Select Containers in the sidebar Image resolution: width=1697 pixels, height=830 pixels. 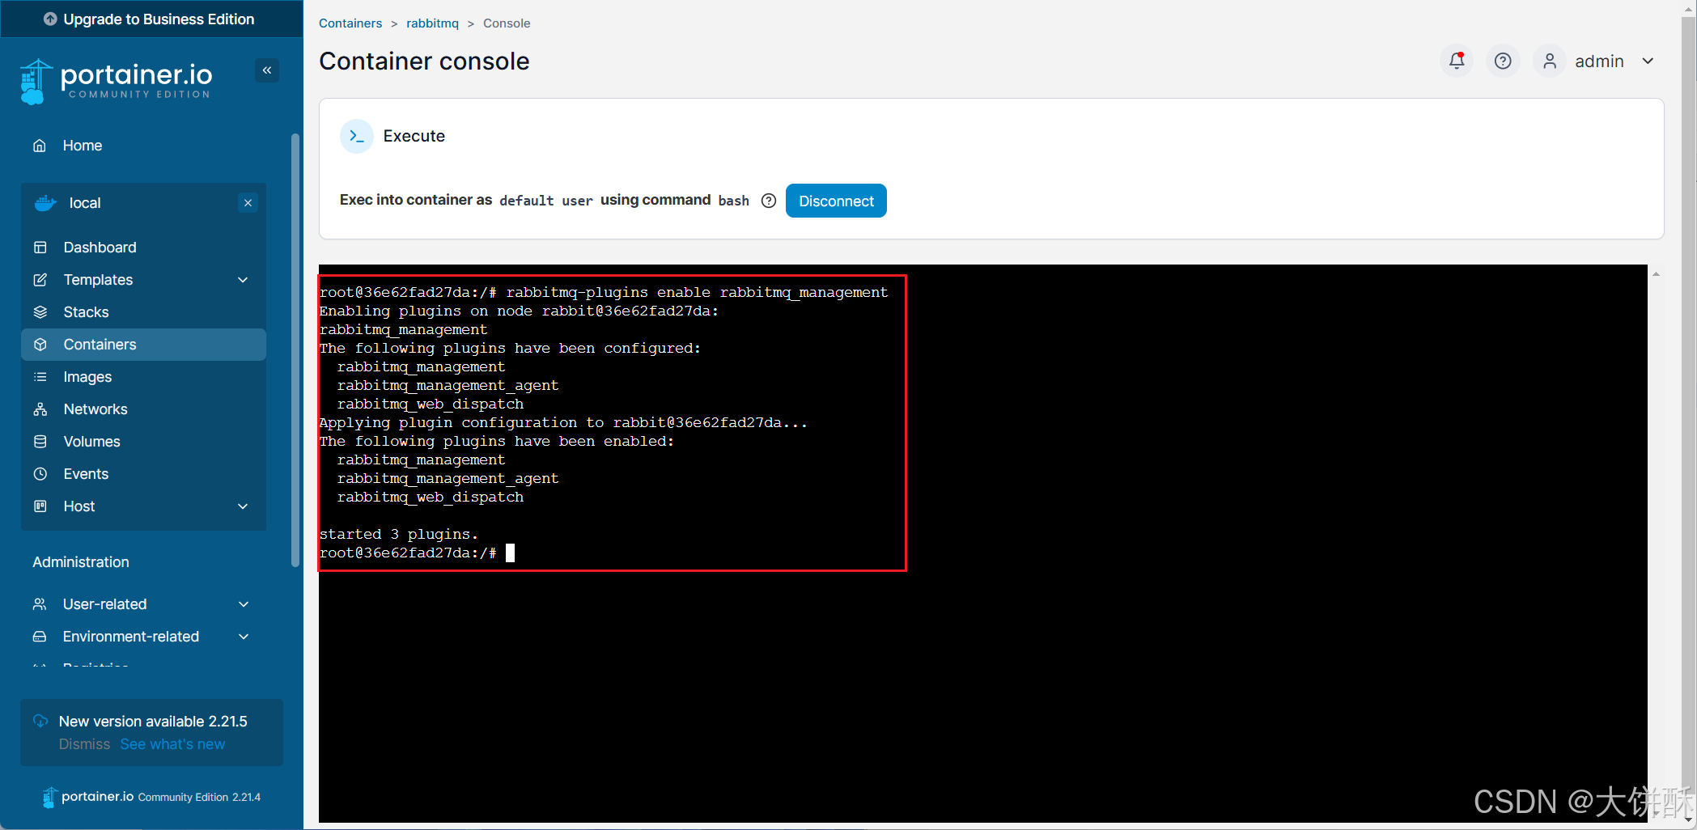(144, 345)
